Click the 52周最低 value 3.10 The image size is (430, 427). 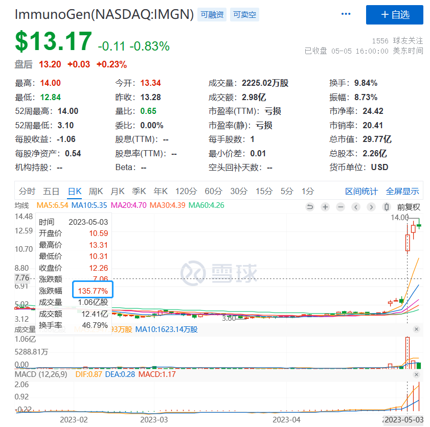[65, 125]
